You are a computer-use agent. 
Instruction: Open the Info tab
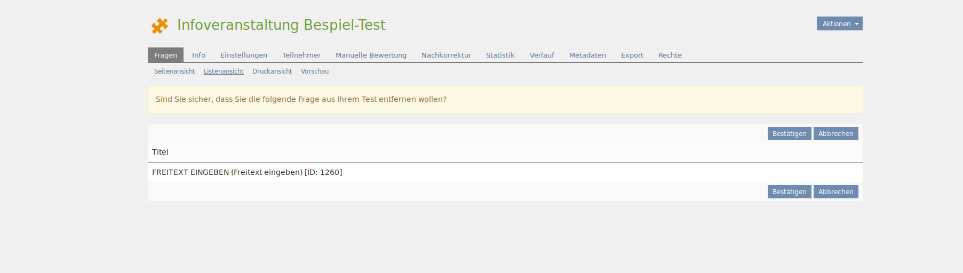[198, 55]
